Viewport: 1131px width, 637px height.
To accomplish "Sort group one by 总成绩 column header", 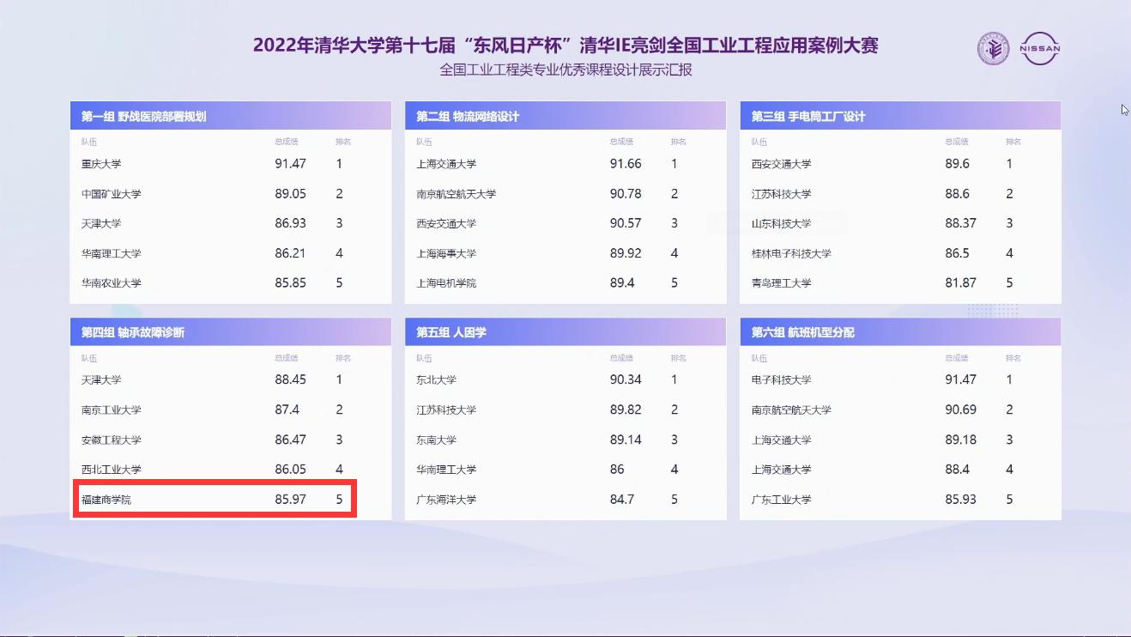I will tap(286, 142).
